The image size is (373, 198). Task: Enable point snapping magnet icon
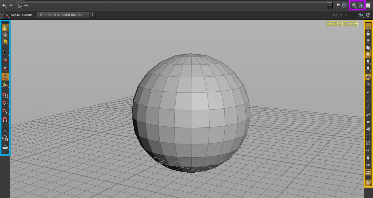(x=5, y=112)
